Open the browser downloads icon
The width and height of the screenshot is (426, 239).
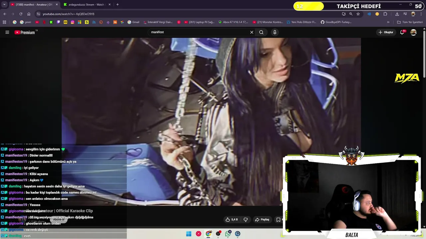tap(397, 14)
